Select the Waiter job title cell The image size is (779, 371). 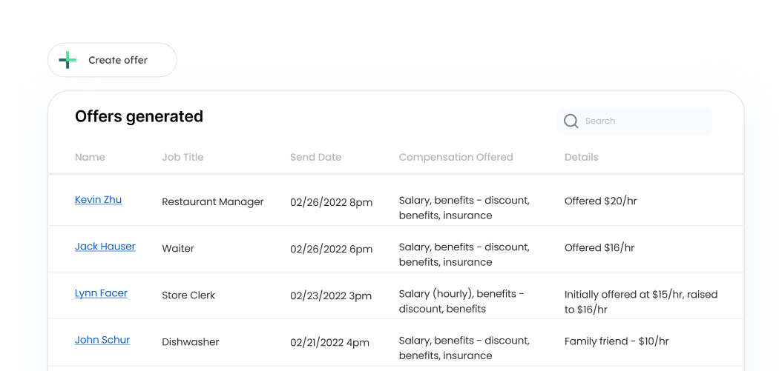[178, 249]
